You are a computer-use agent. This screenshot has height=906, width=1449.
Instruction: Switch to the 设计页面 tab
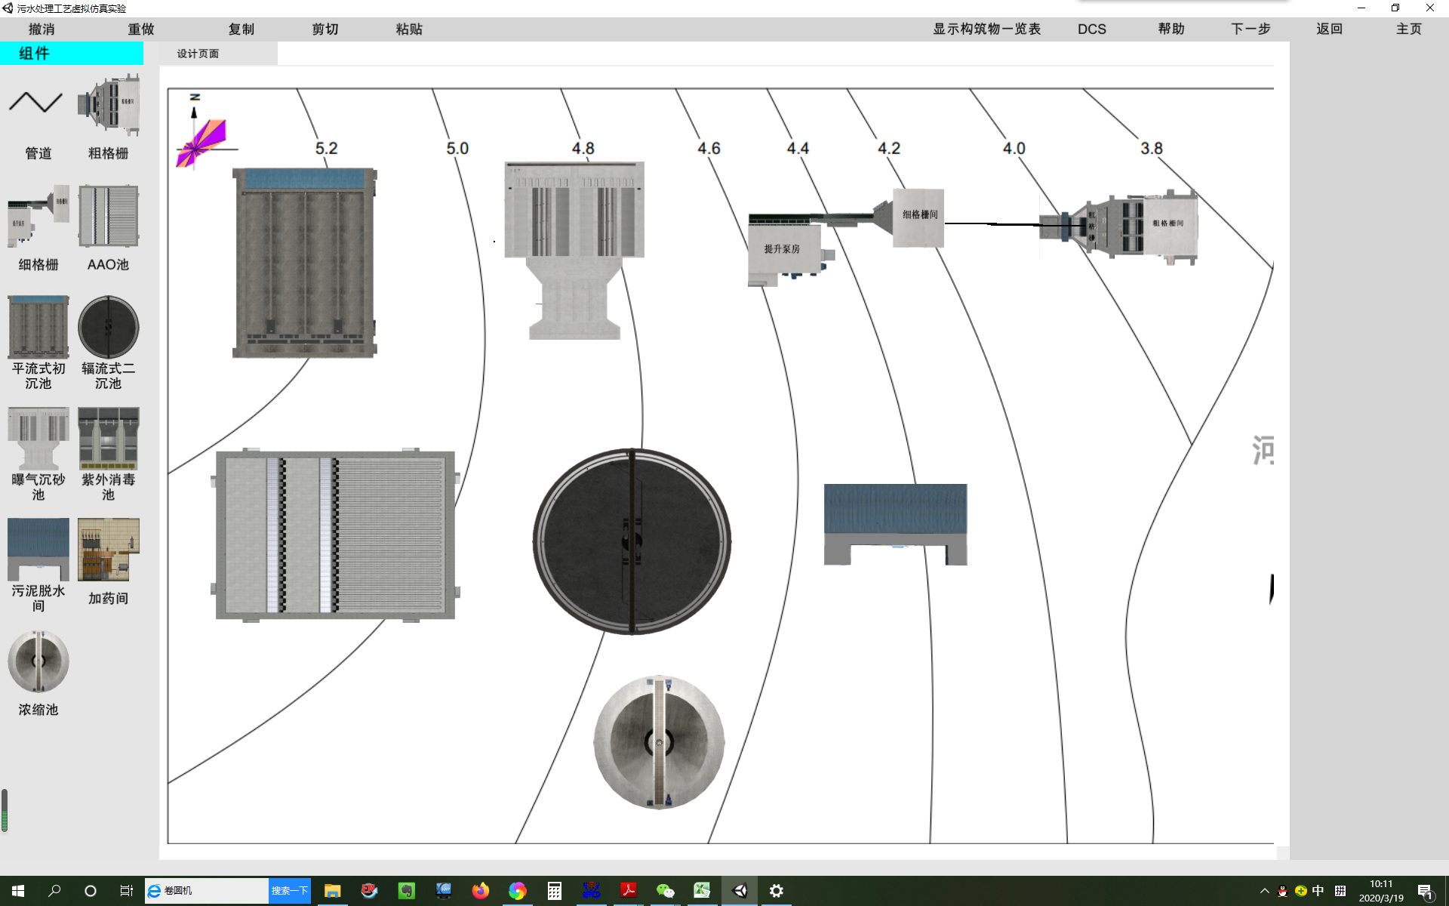pos(198,54)
